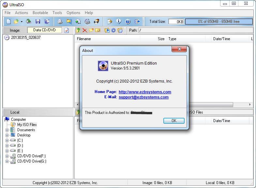Click the horizontal scrollbar left arrow
Viewport: 256px width, 188px height.
click(x=78, y=104)
